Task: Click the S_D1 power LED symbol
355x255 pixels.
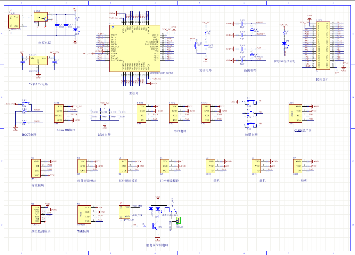Action: pos(75,30)
